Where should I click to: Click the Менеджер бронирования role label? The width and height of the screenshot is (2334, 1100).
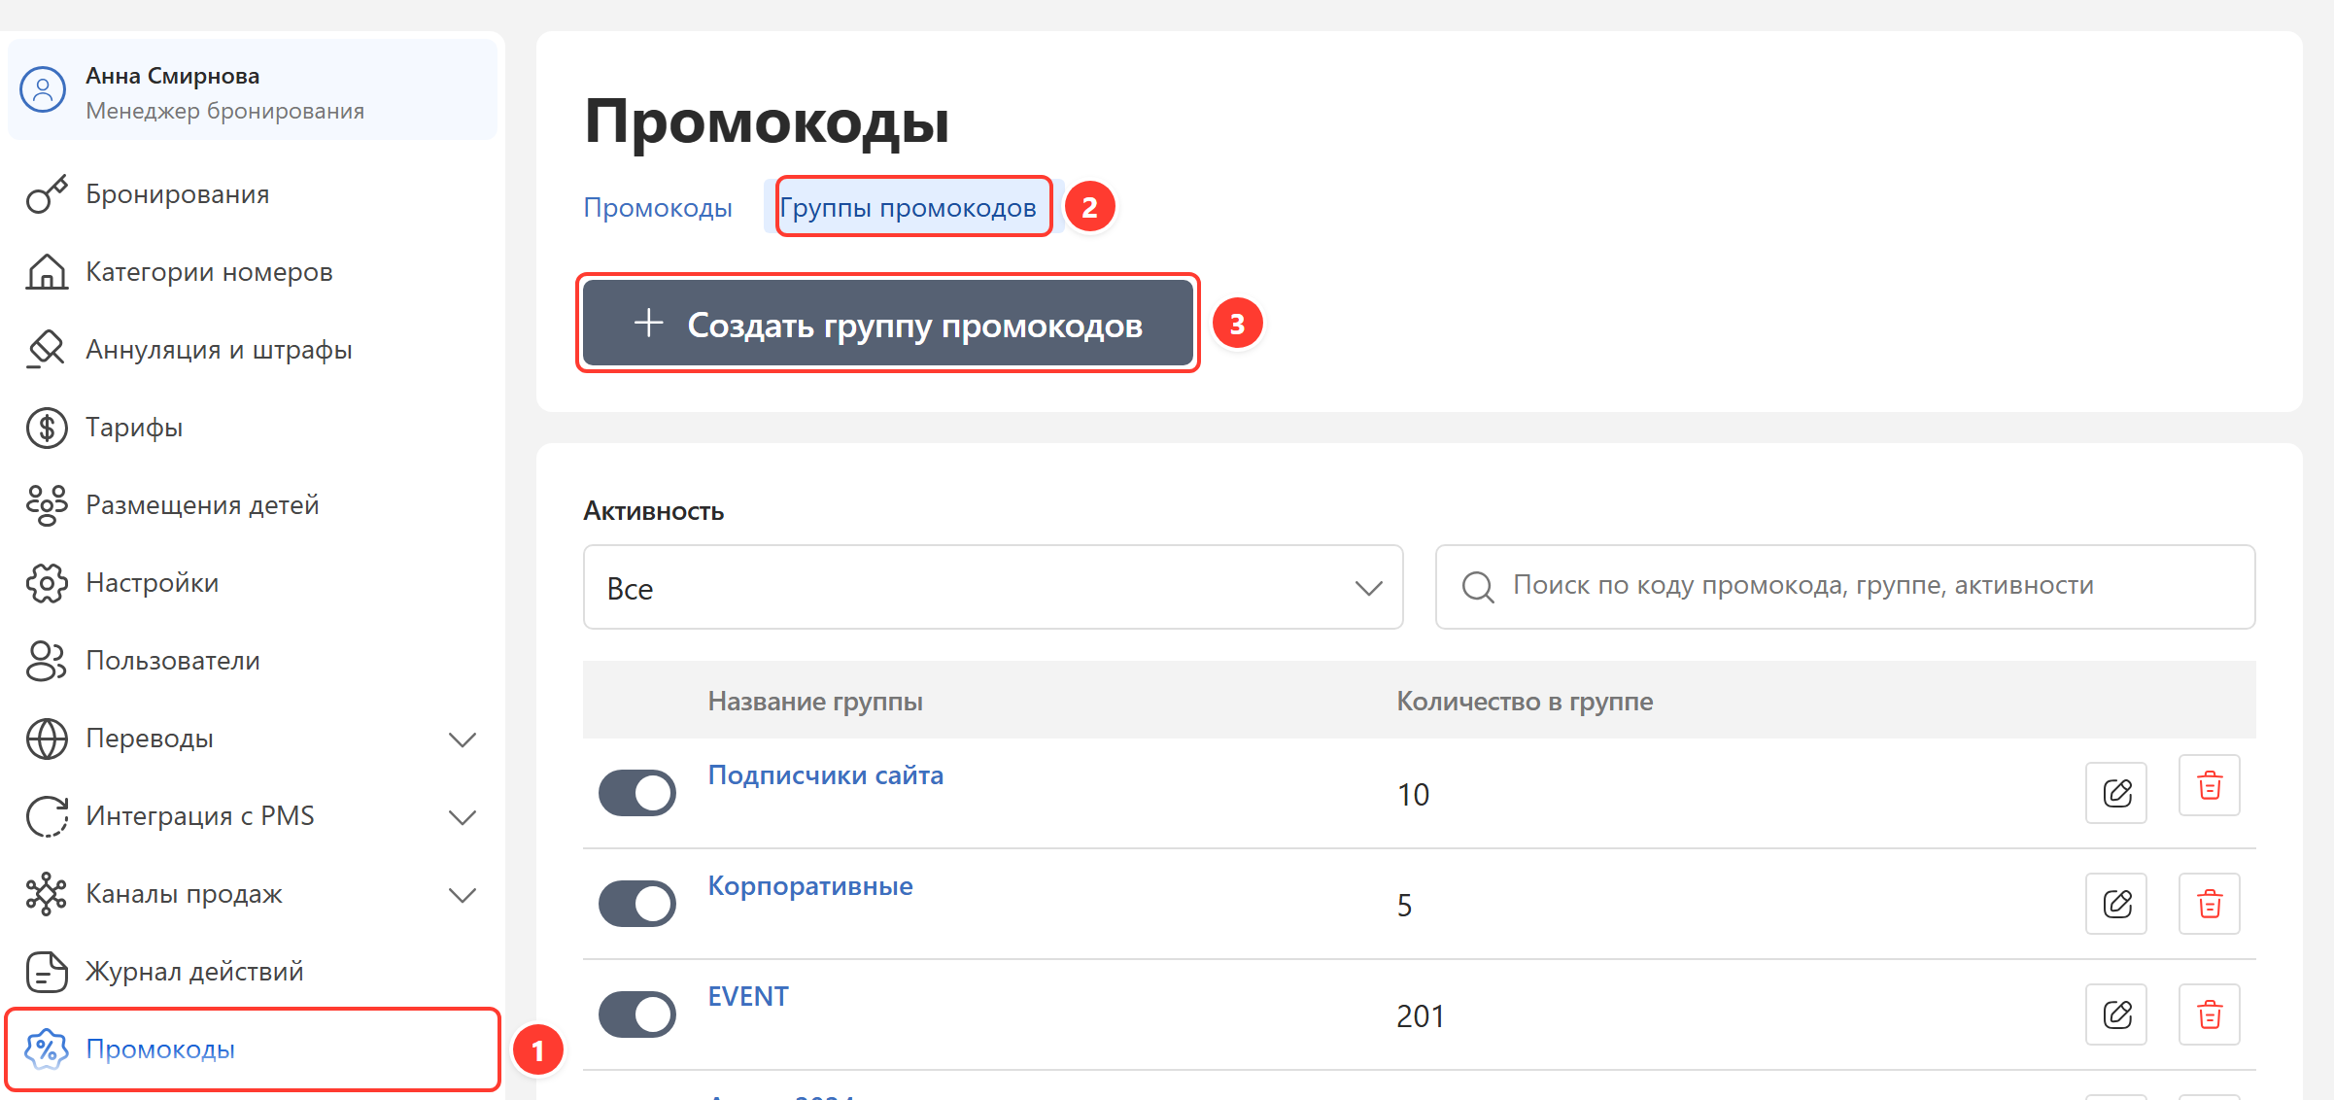(x=225, y=111)
